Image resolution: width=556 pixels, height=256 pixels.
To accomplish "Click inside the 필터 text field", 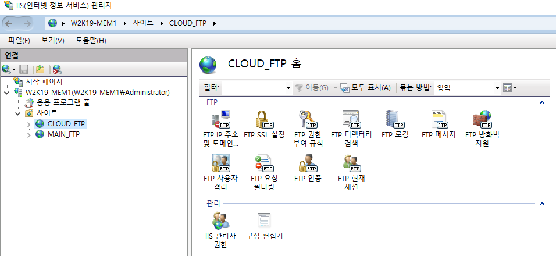I will 254,88.
